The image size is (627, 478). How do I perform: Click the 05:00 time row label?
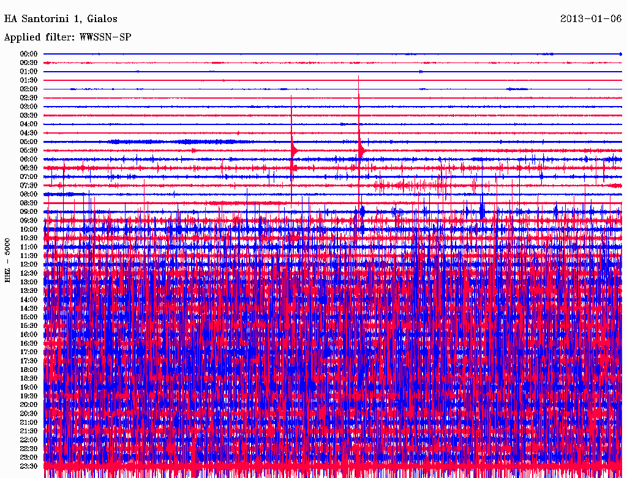[x=29, y=142]
